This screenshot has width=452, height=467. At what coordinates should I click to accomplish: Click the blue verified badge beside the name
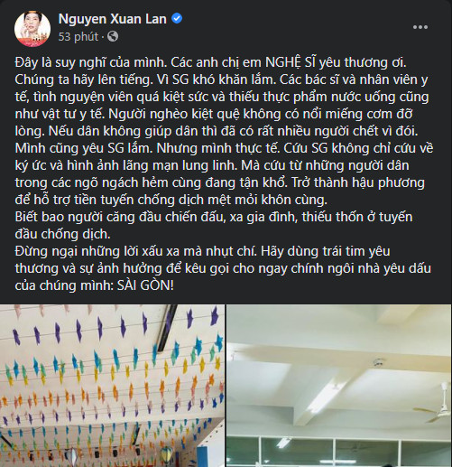[x=177, y=19]
